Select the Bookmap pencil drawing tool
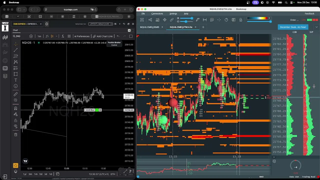 198,20
